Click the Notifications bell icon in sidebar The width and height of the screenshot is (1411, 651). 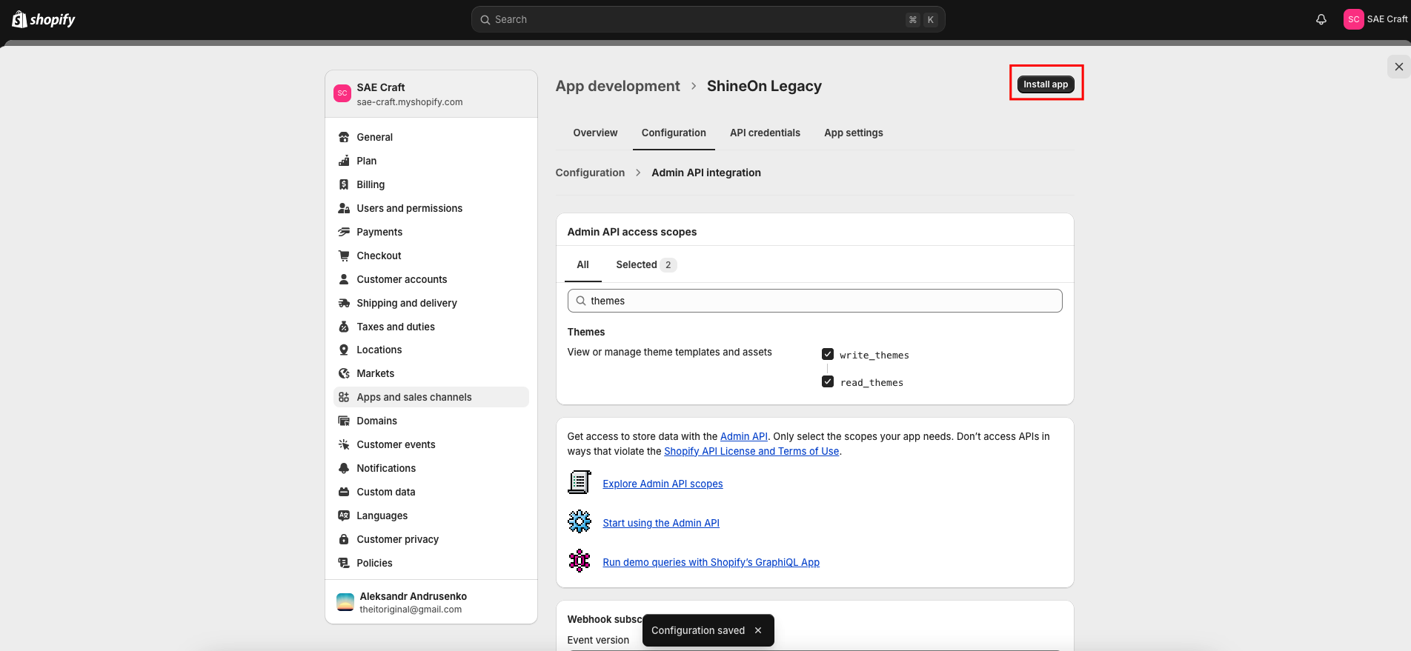pos(344,468)
